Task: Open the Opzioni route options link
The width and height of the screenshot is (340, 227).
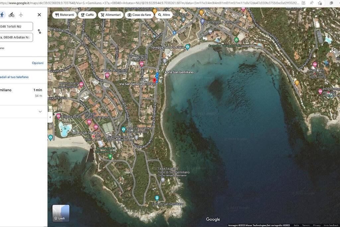Action: tap(38, 63)
